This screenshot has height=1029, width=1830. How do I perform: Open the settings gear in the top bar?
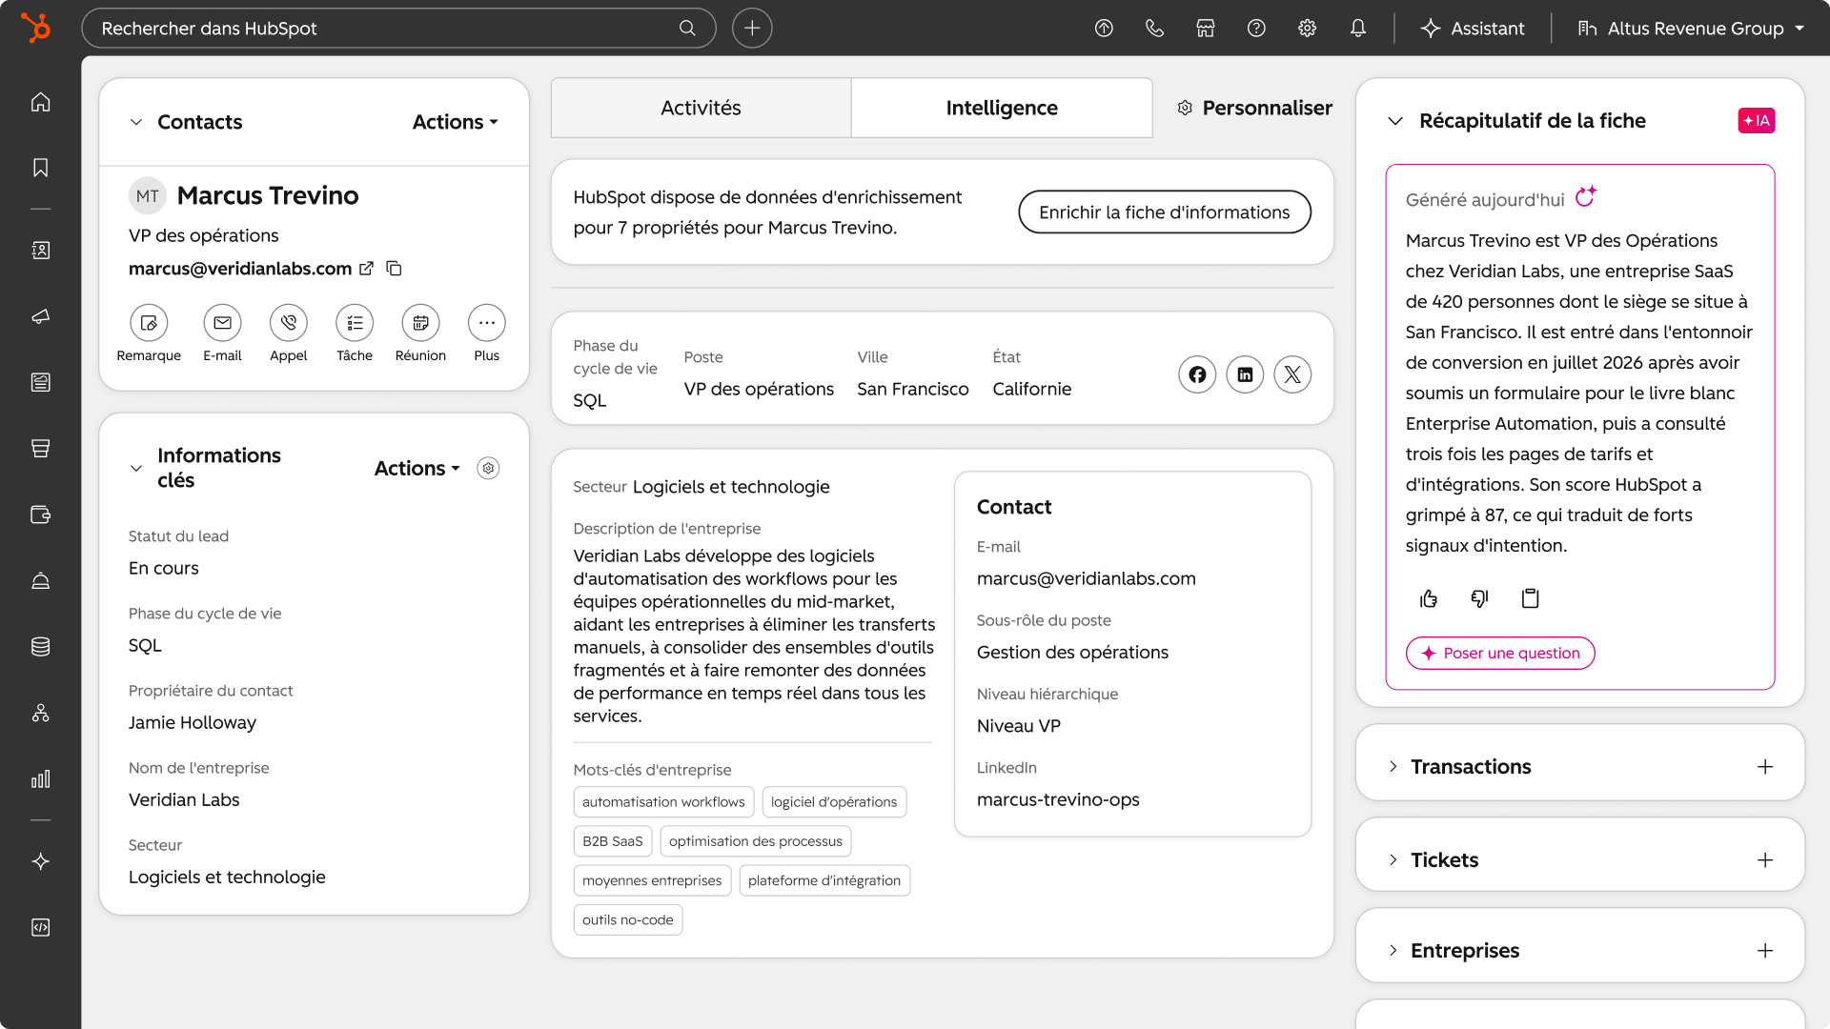point(1307,28)
